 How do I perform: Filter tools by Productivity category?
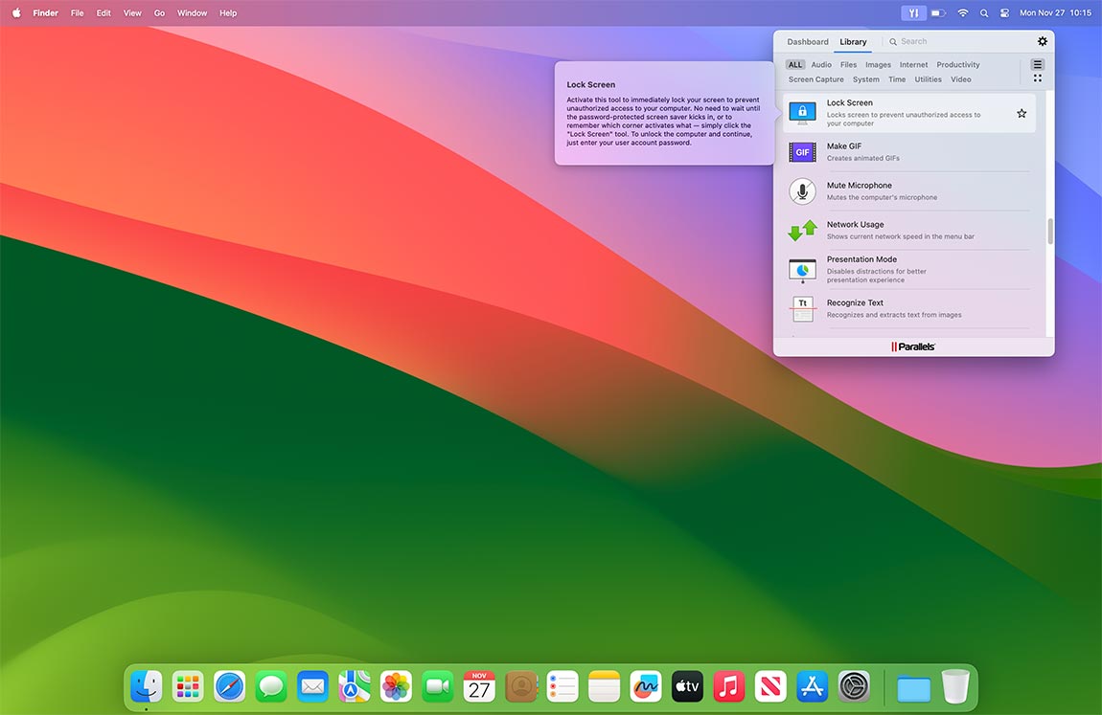click(x=957, y=65)
